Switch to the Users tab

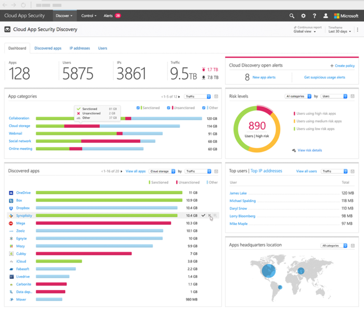pos(103,48)
